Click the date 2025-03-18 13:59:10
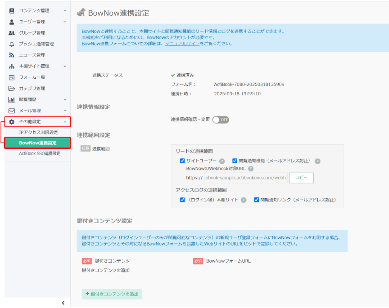The height and width of the screenshot is (308, 389). point(237,94)
